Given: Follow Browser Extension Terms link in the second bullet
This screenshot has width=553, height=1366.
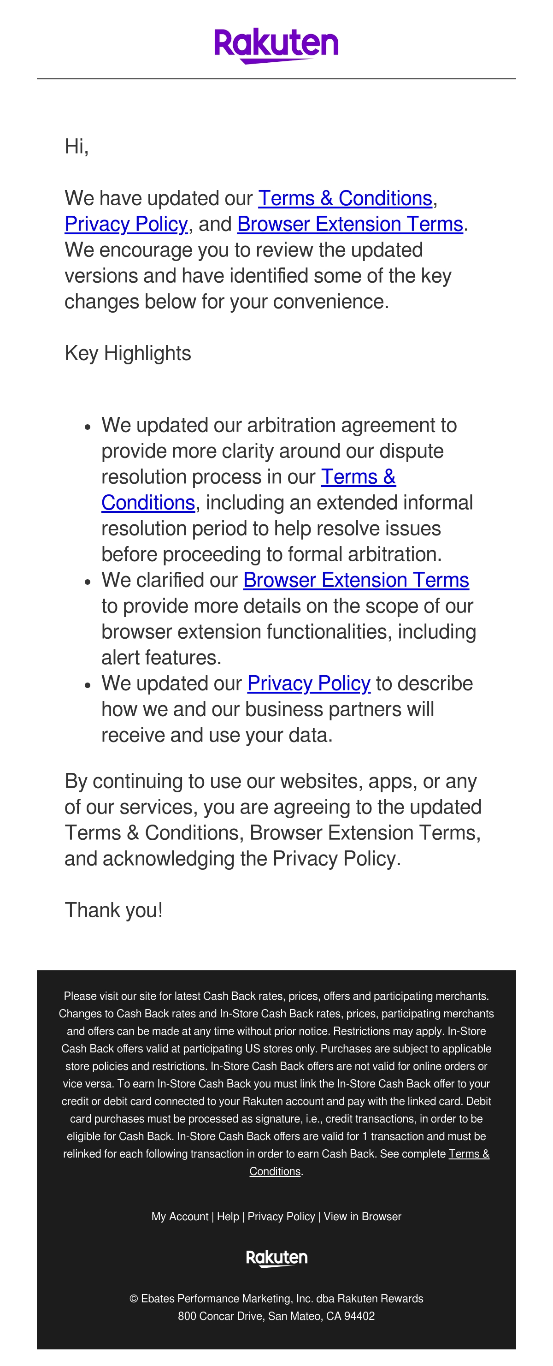Looking at the screenshot, I should 356,580.
